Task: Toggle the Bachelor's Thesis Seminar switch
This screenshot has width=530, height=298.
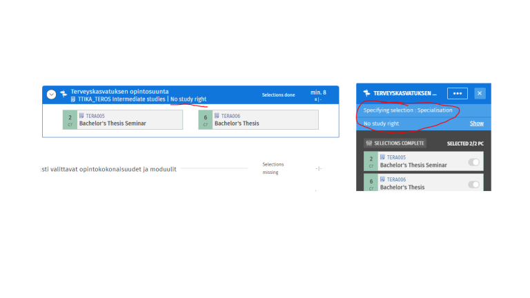Action: tap(474, 162)
